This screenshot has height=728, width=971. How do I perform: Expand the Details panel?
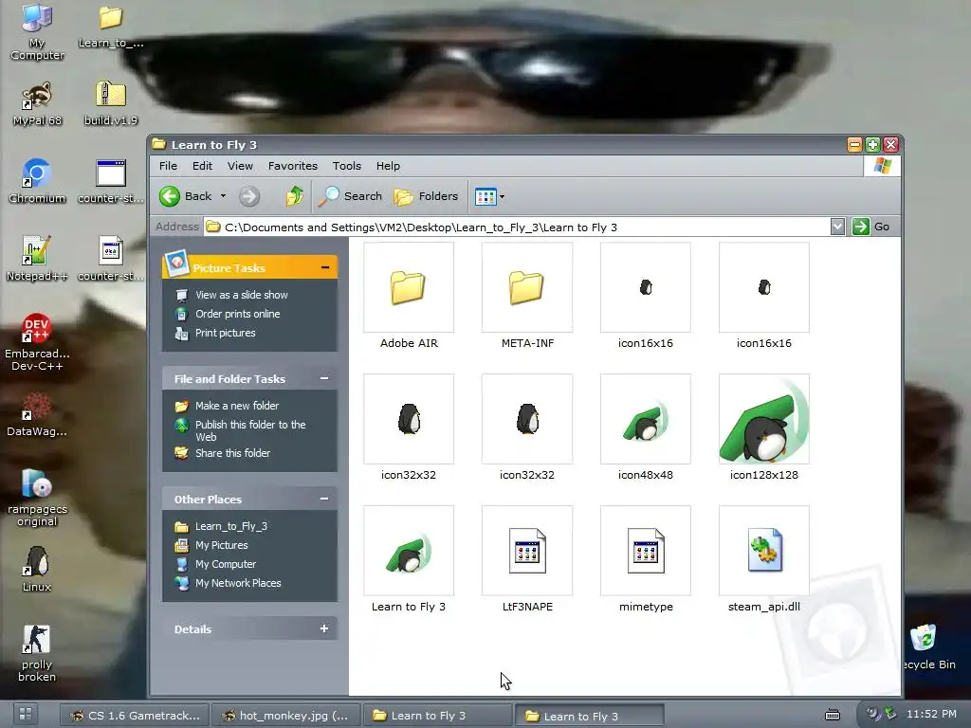(324, 628)
